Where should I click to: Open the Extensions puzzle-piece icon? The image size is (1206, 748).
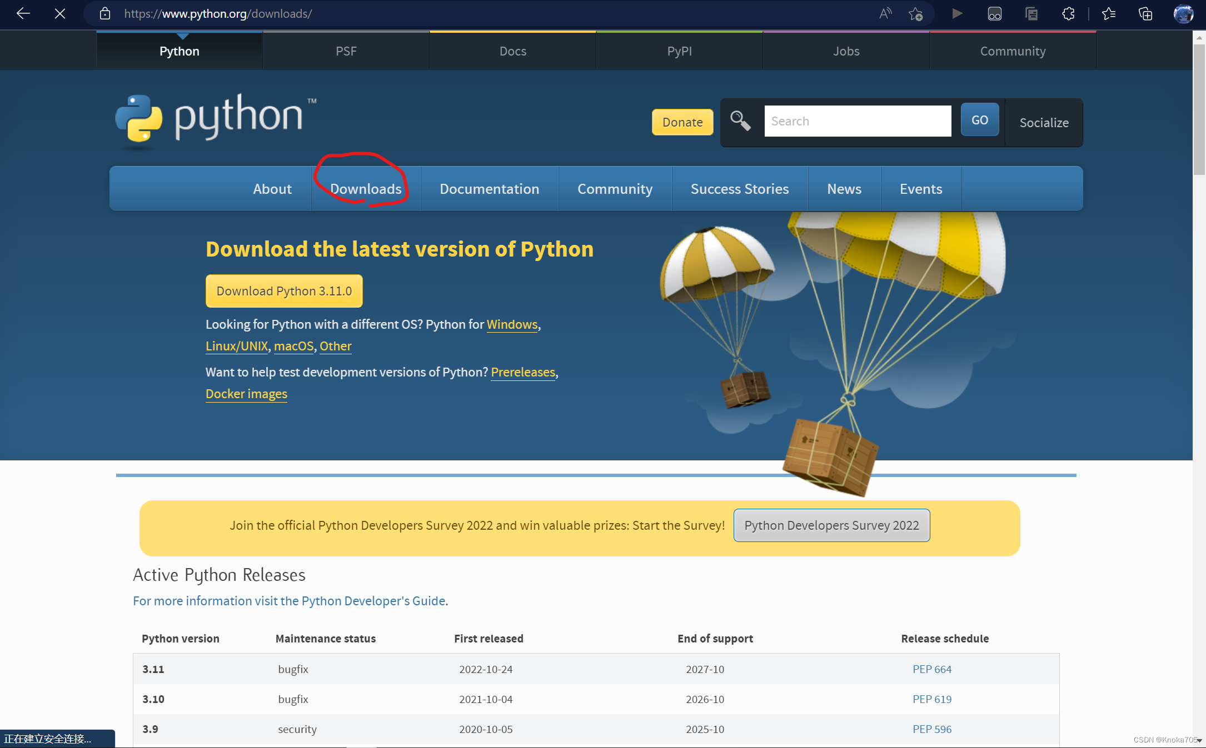point(1068,13)
